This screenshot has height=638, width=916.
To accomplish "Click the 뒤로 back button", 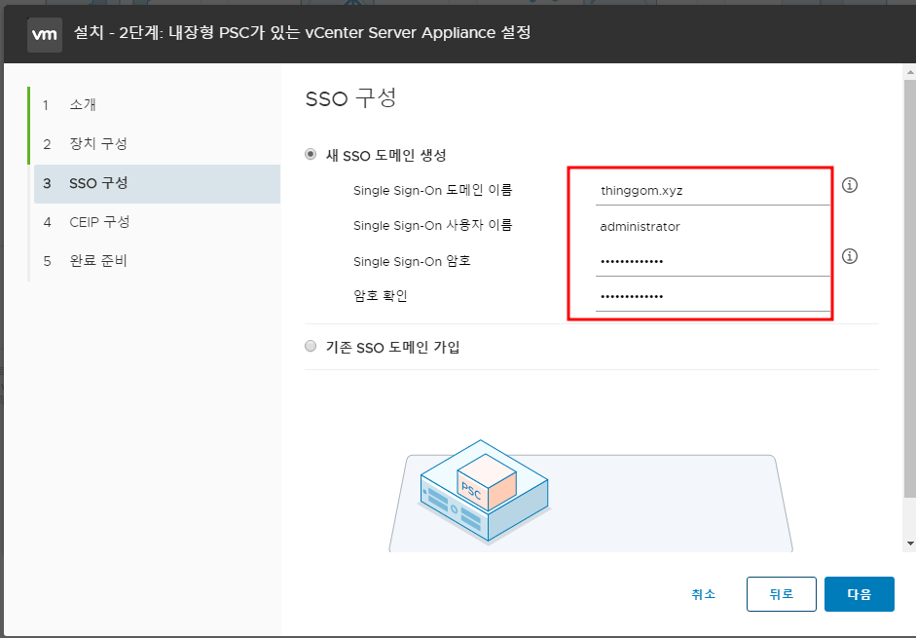I will tap(781, 594).
